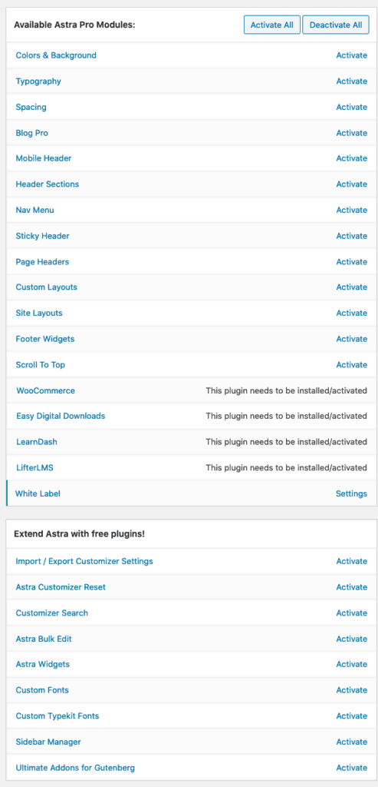The height and width of the screenshot is (787, 378).
Task: Activate the Nav Menu module
Action: pos(351,210)
